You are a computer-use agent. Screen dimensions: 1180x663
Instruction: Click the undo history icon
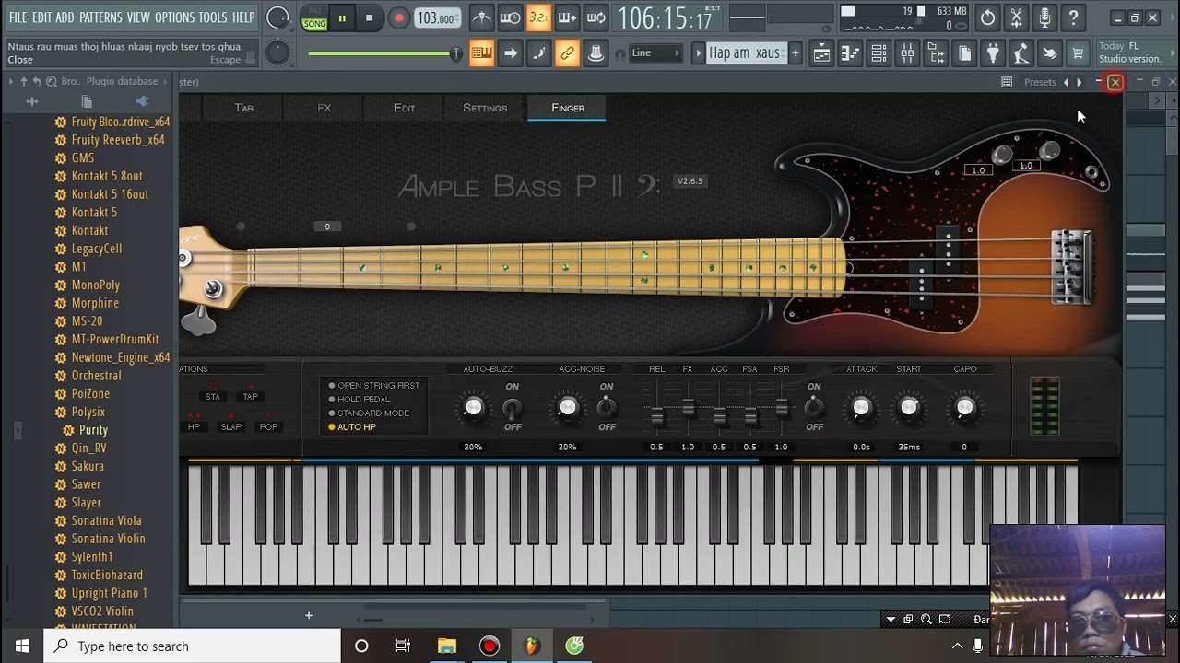987,17
